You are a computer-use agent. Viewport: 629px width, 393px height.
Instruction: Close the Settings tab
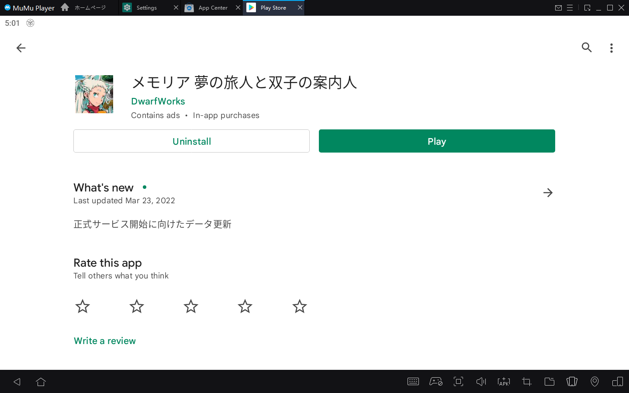point(176,7)
